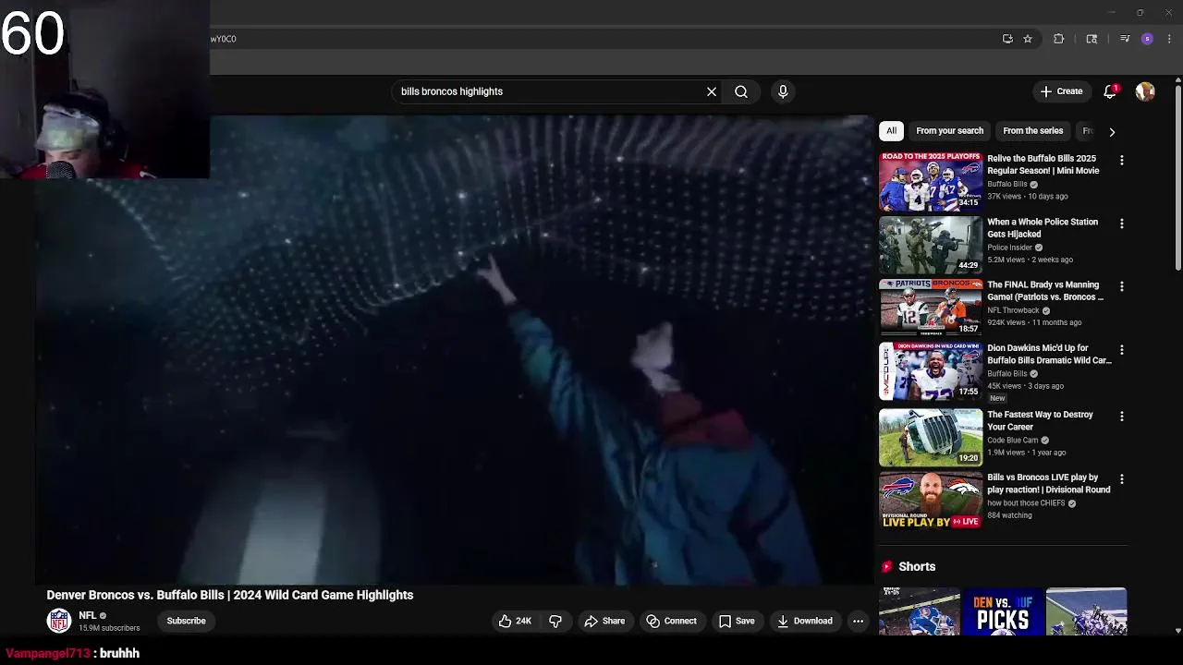Download the video
Viewport: 1183px width, 665px height.
point(805,621)
